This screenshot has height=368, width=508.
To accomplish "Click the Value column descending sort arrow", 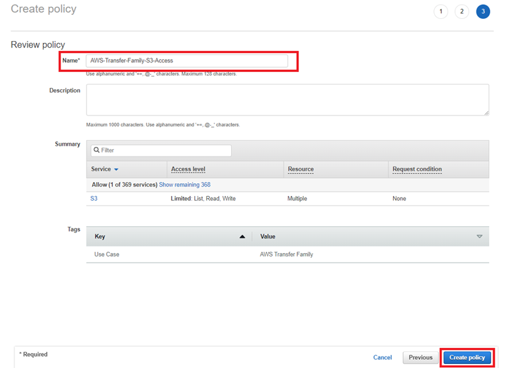I will coord(479,236).
